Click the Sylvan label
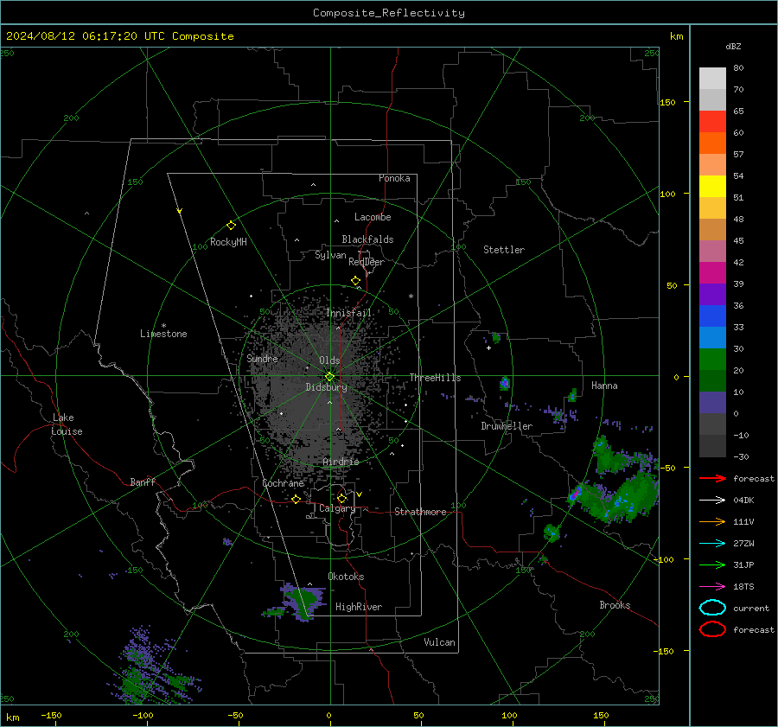The height and width of the screenshot is (727, 778). 330,255
